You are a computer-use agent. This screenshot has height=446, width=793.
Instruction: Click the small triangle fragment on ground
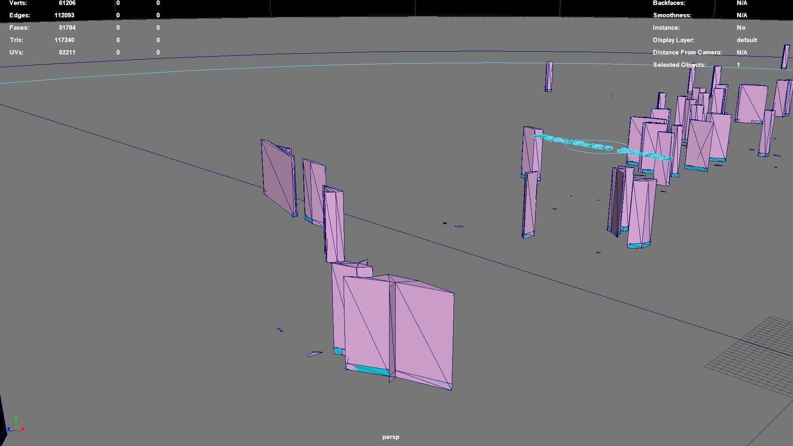click(x=314, y=354)
